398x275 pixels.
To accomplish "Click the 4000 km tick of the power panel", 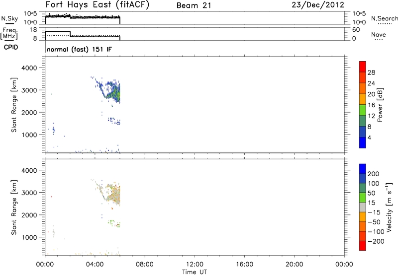I will [x=29, y=68].
